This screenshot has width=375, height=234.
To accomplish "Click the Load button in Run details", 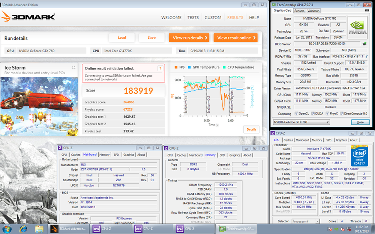I will [122, 37].
